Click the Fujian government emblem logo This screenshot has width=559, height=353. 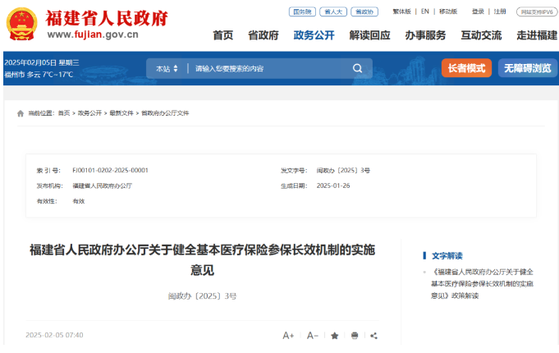click(21, 25)
